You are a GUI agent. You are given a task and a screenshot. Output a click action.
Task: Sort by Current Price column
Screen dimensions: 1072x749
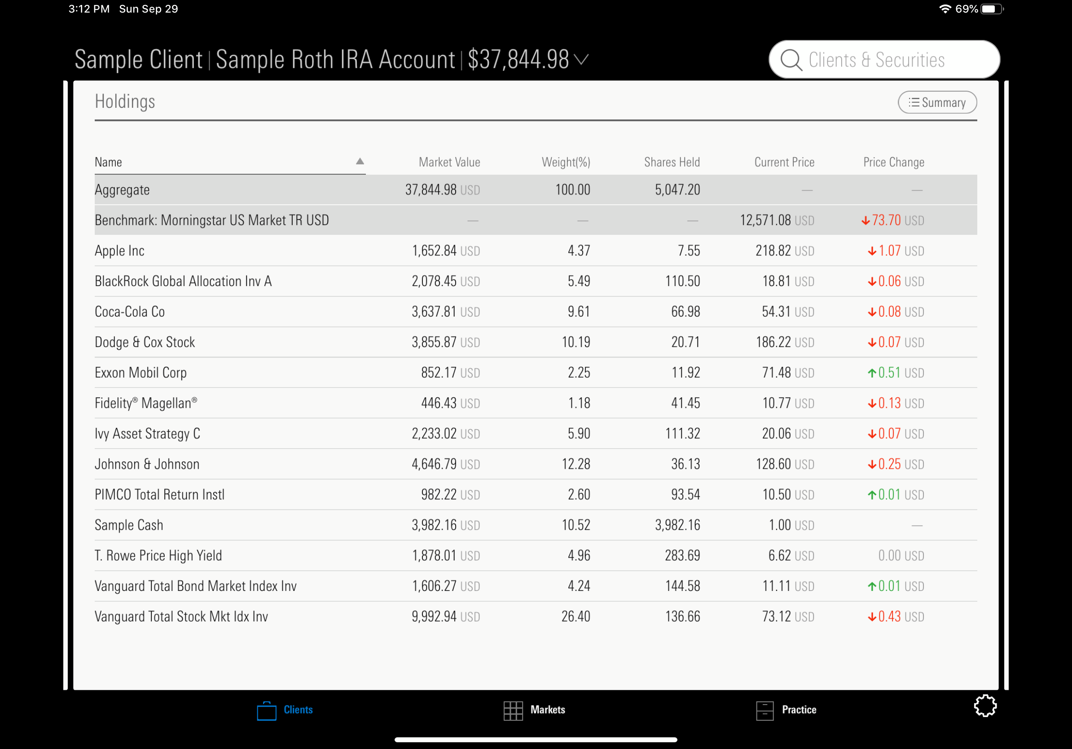[x=784, y=162]
